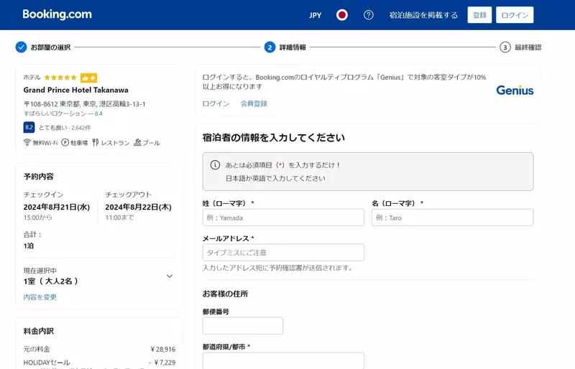Click the info icon in the notice box
The width and height of the screenshot is (575, 369).
215,164
